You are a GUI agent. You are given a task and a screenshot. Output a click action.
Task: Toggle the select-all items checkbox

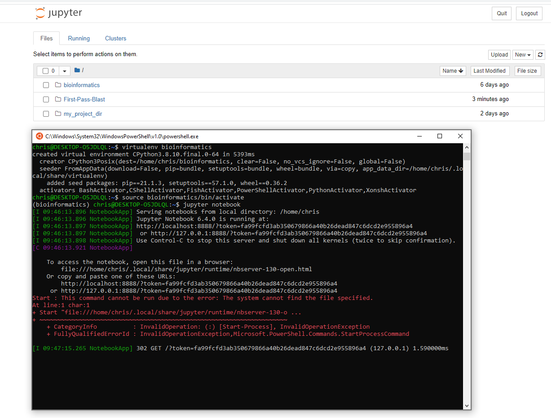point(45,71)
